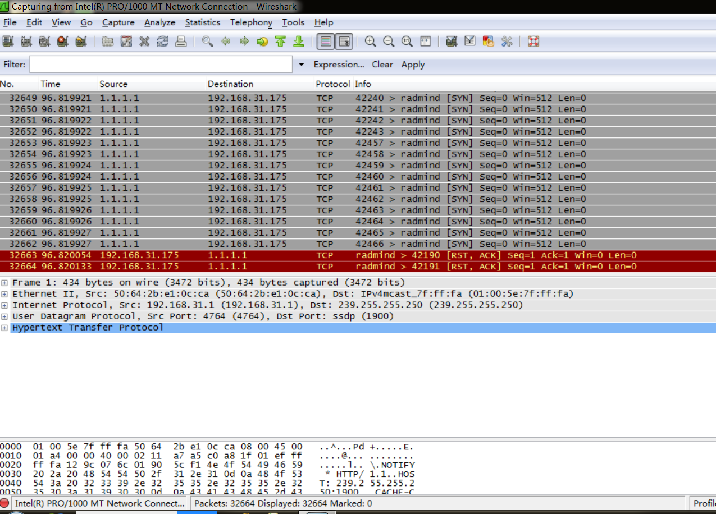Screen dimensions: 716x514
Task: Stop the running packet capture
Action: 62,41
